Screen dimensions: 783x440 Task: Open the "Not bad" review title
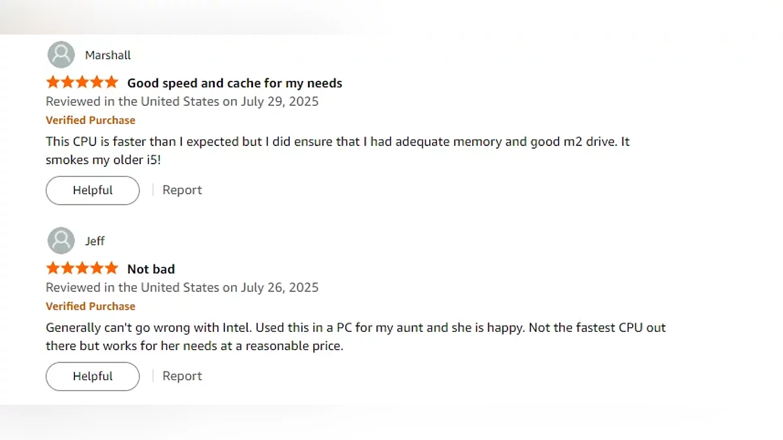point(151,269)
